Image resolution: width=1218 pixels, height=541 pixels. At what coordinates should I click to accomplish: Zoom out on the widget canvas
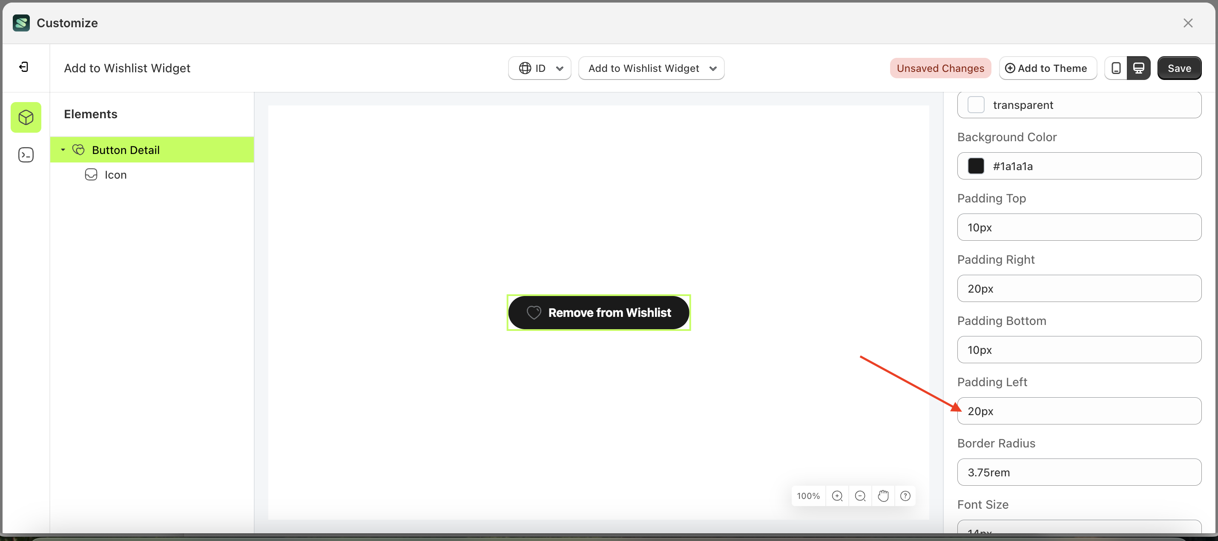[861, 495]
